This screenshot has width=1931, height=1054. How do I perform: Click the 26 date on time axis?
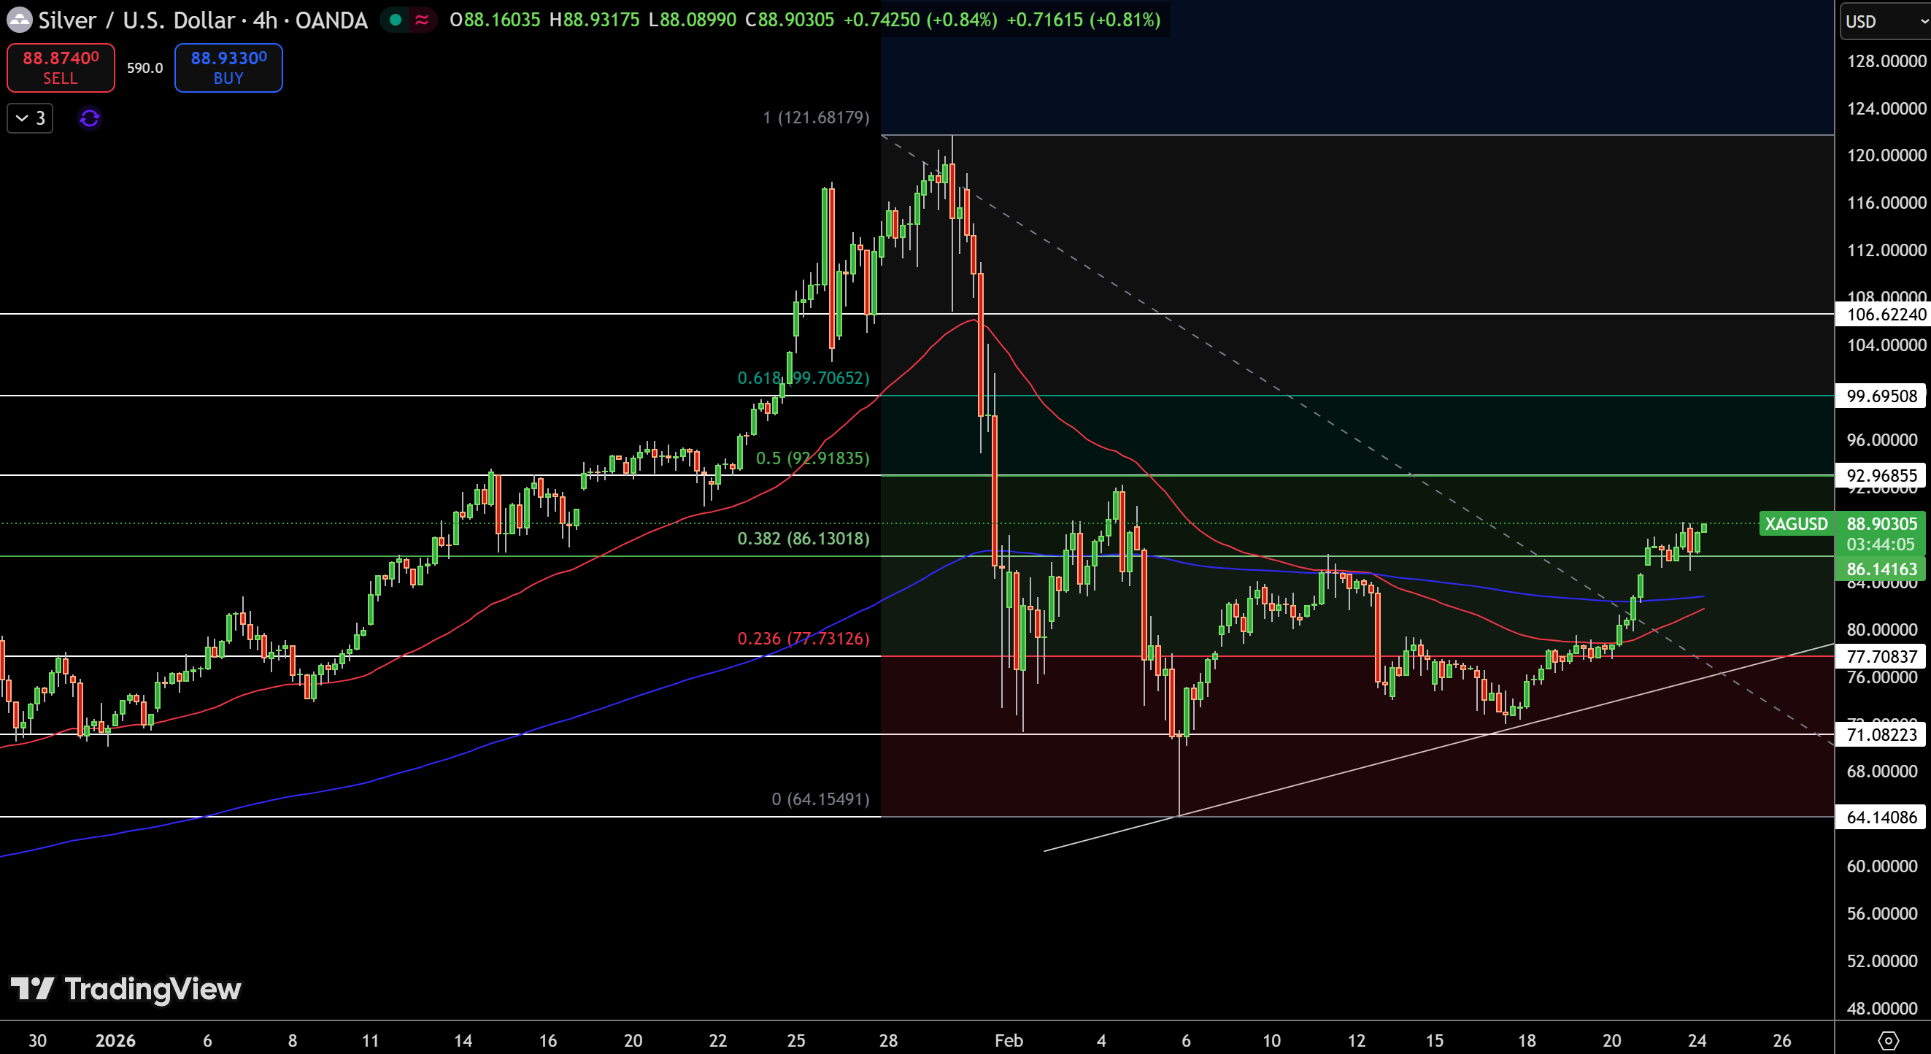(x=1782, y=1041)
